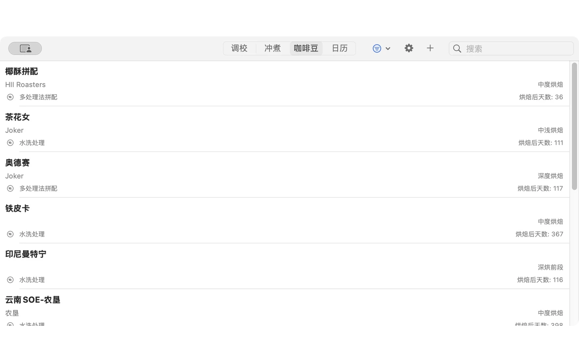Click bean icon in 铁皮卡 row
The height and width of the screenshot is (362, 579).
10,234
